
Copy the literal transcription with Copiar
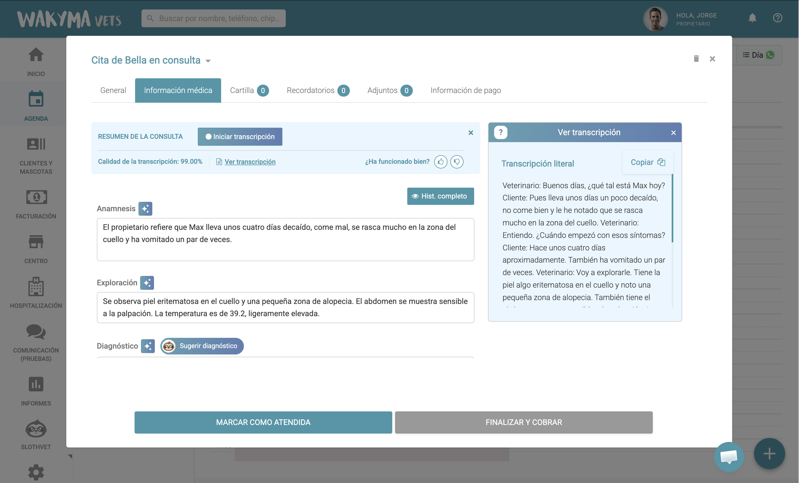648,162
